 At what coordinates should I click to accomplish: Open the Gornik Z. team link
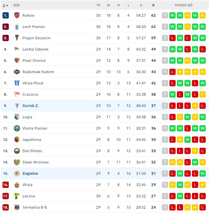click(30, 106)
